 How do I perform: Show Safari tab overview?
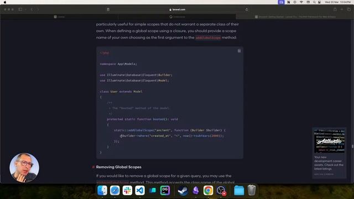(349, 9)
